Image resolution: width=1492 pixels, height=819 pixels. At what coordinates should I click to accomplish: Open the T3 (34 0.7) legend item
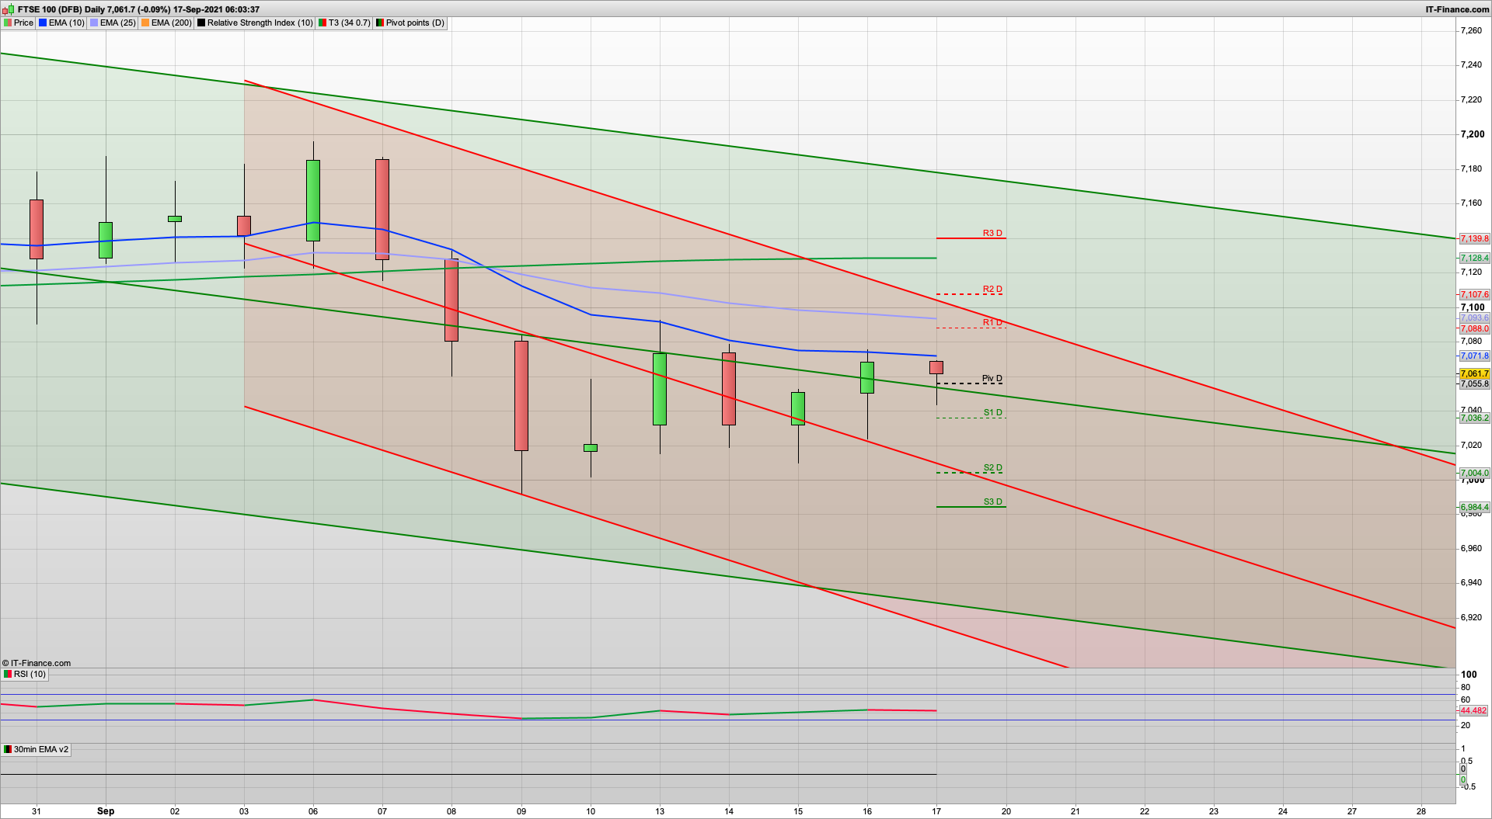344,23
